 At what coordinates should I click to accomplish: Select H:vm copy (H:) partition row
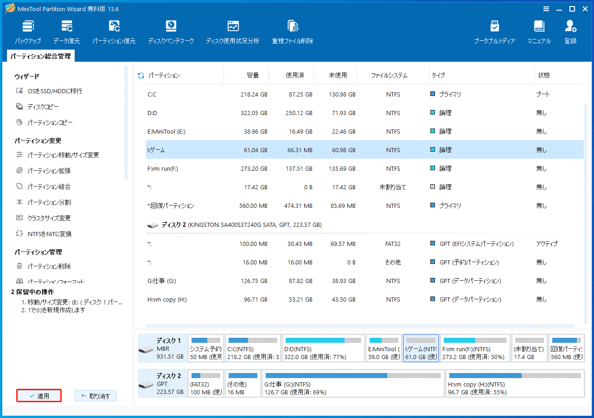coord(364,299)
